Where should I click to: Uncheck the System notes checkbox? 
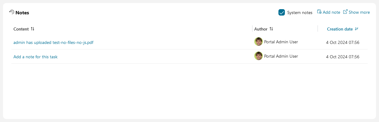(x=282, y=13)
